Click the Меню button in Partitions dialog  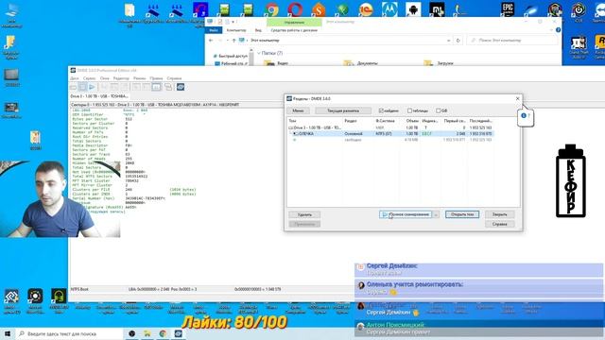[298, 110]
